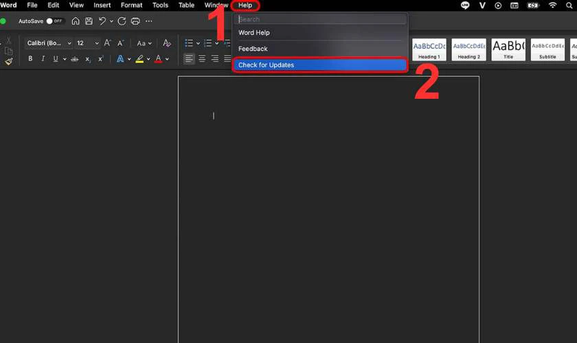Open the View menu
577x343 pixels.
[x=76, y=5]
